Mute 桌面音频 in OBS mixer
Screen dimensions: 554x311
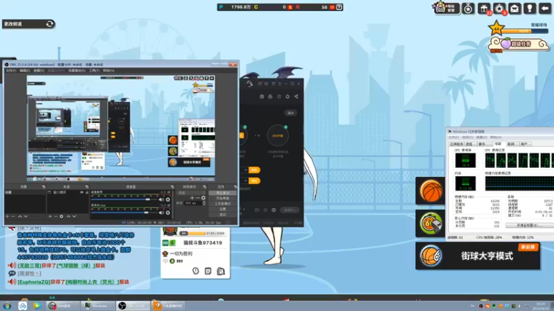[x=161, y=200]
